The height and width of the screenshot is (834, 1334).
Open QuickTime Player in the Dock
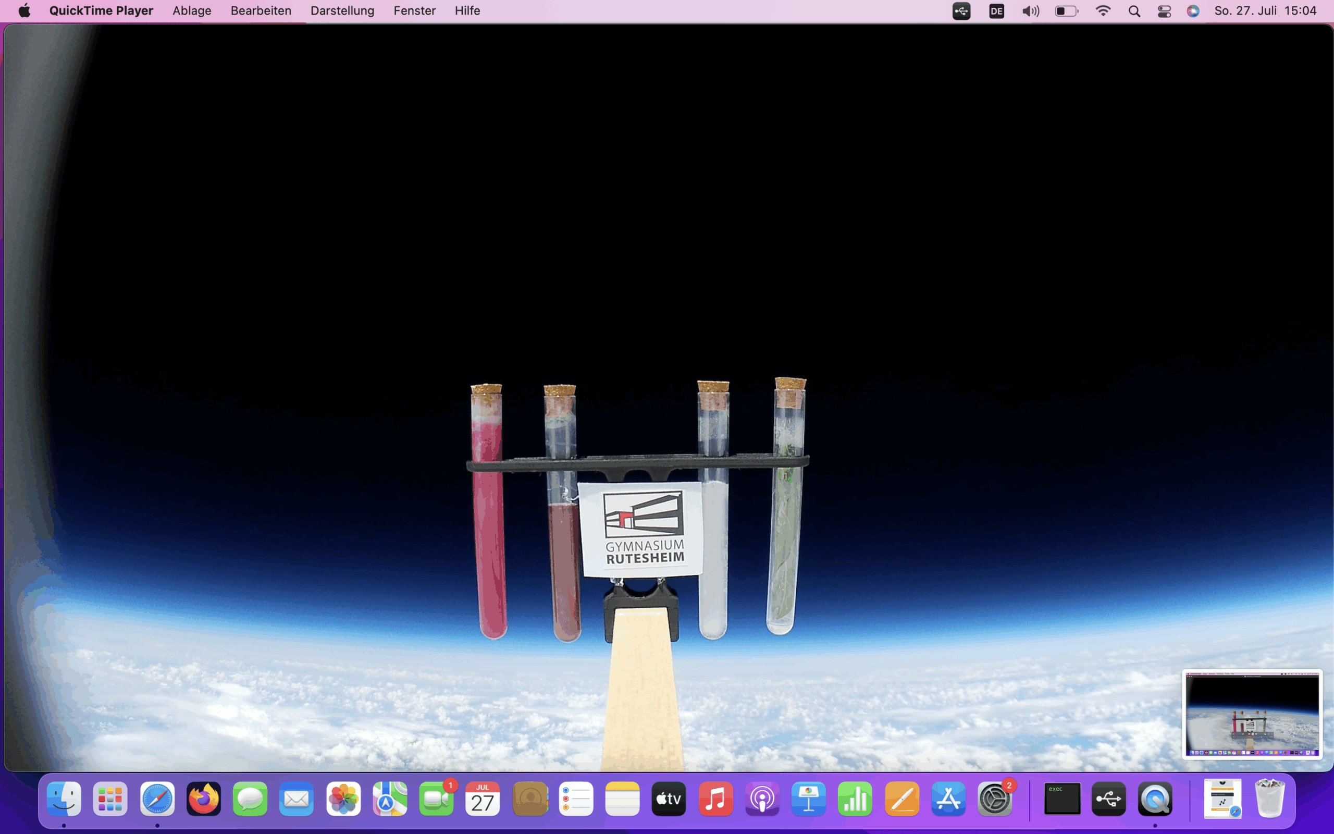click(x=1155, y=799)
